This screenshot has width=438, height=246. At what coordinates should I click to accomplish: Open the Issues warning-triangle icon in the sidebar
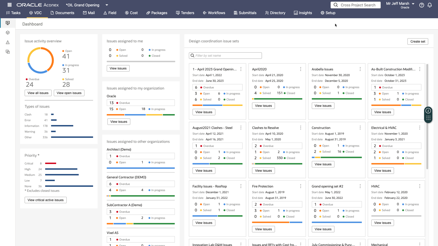pos(7,42)
